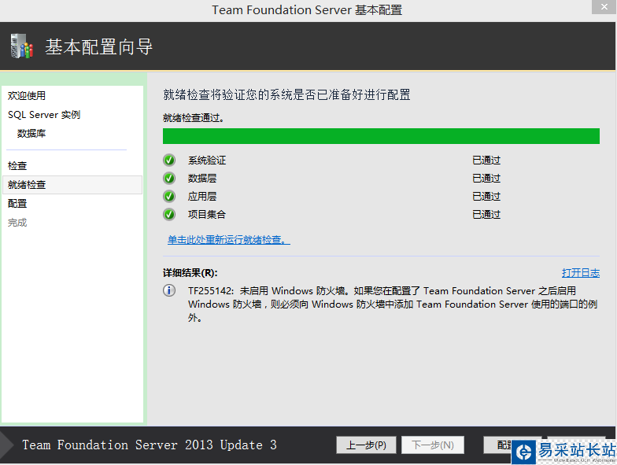Click the 详细结果(R): label

pos(190,272)
